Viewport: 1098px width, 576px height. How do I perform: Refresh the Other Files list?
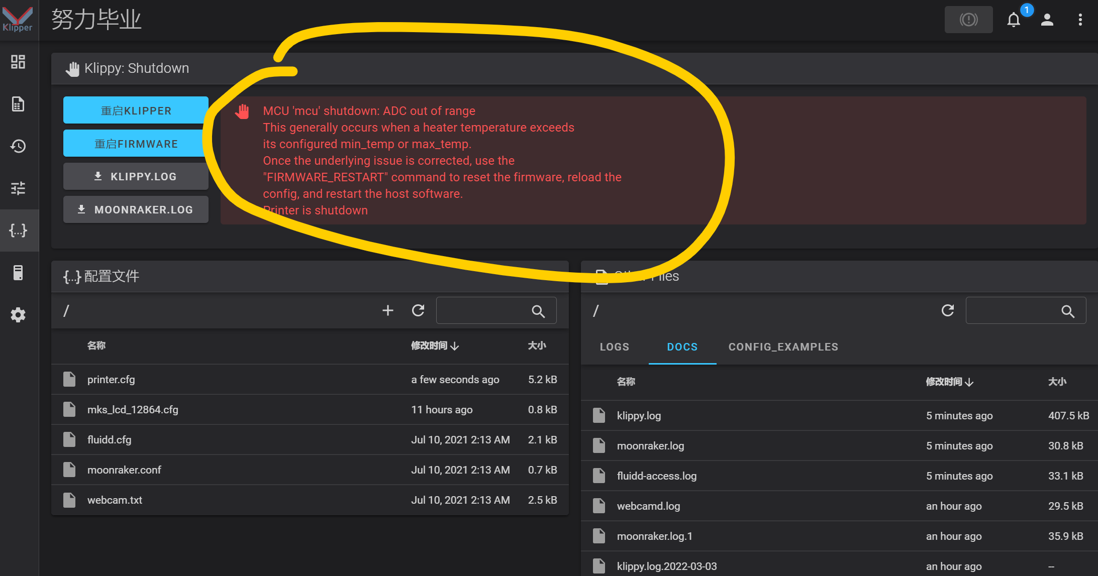948,310
